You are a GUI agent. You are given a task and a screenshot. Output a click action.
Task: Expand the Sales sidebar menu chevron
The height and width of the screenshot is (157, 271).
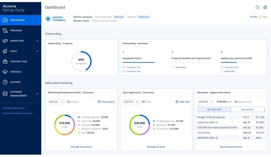click(x=37, y=51)
